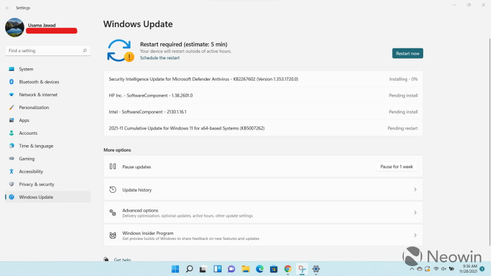This screenshot has height=276, width=491.
Task: Go to Bluetooth & devices label
Action: pos(39,82)
